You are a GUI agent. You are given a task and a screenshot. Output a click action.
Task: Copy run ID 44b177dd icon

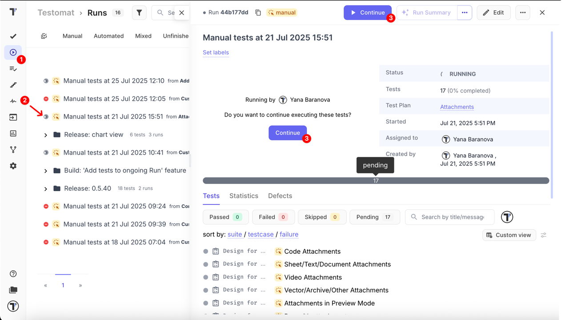[258, 12]
